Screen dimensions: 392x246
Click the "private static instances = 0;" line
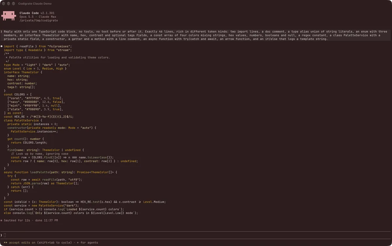[33, 124]
